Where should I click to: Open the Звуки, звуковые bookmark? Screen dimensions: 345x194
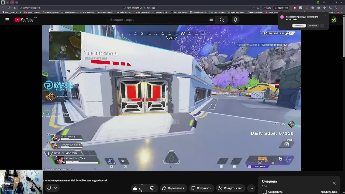pos(236,12)
